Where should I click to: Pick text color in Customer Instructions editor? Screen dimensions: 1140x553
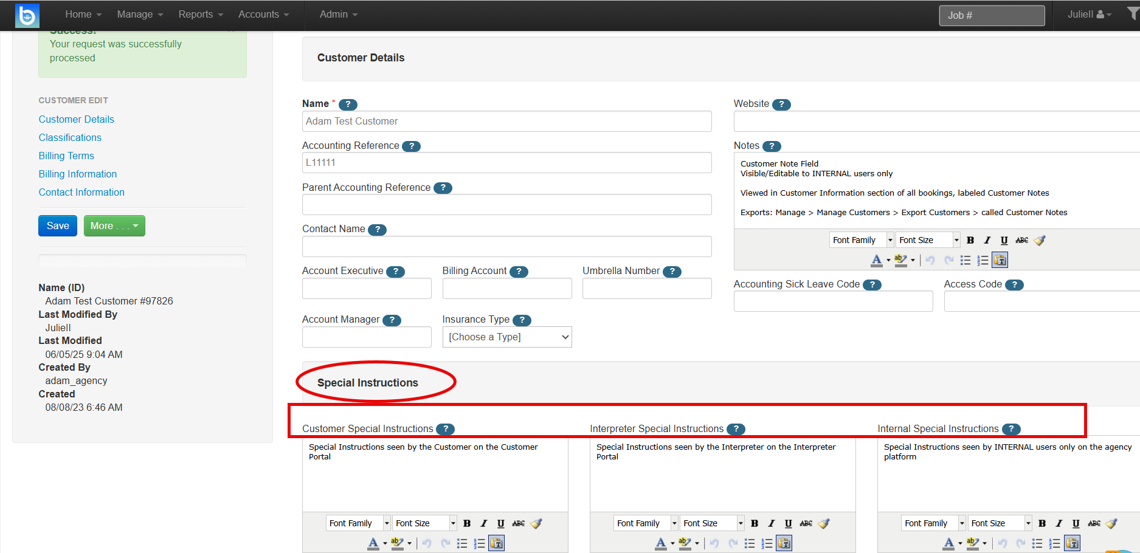coord(373,543)
